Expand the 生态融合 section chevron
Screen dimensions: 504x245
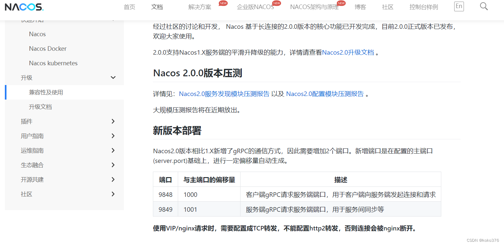113,165
